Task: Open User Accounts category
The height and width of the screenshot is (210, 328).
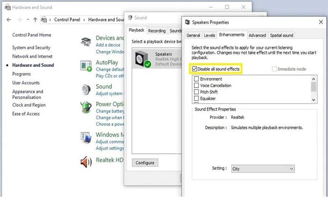Action: pyautogui.click(x=26, y=83)
